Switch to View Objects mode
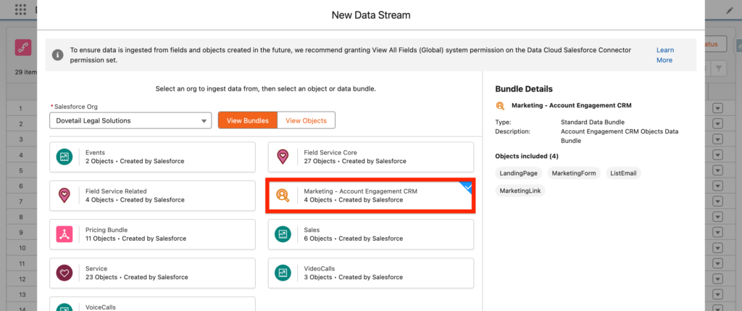Image resolution: width=742 pixels, height=311 pixels. click(x=307, y=120)
